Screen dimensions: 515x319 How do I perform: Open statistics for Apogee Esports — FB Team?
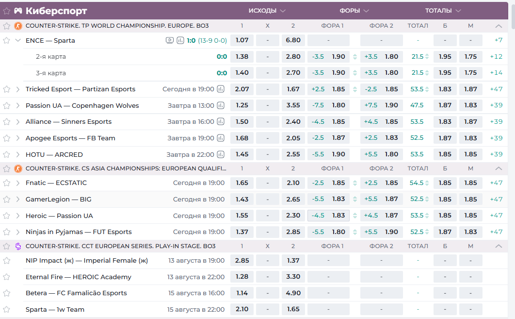coord(221,138)
